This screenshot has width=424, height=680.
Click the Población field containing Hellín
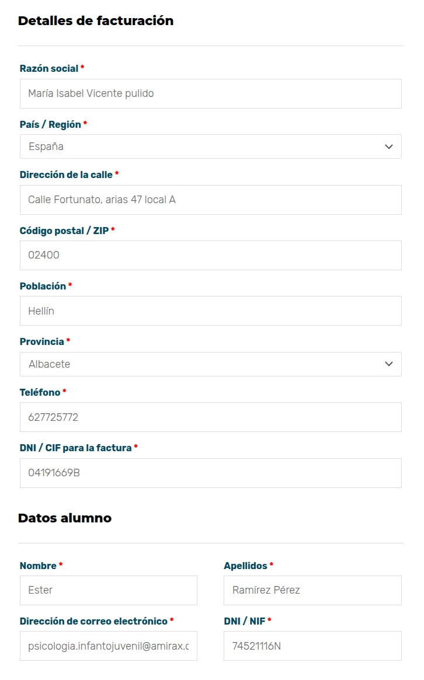[x=210, y=311]
